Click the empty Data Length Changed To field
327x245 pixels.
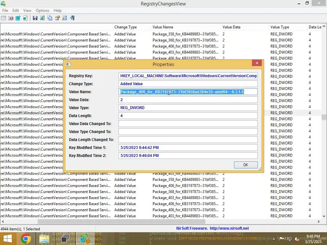[x=188, y=140]
